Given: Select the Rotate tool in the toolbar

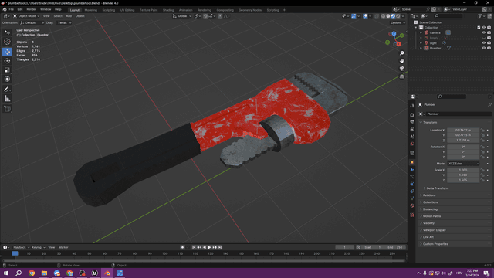Looking at the screenshot, I should click(x=7, y=60).
